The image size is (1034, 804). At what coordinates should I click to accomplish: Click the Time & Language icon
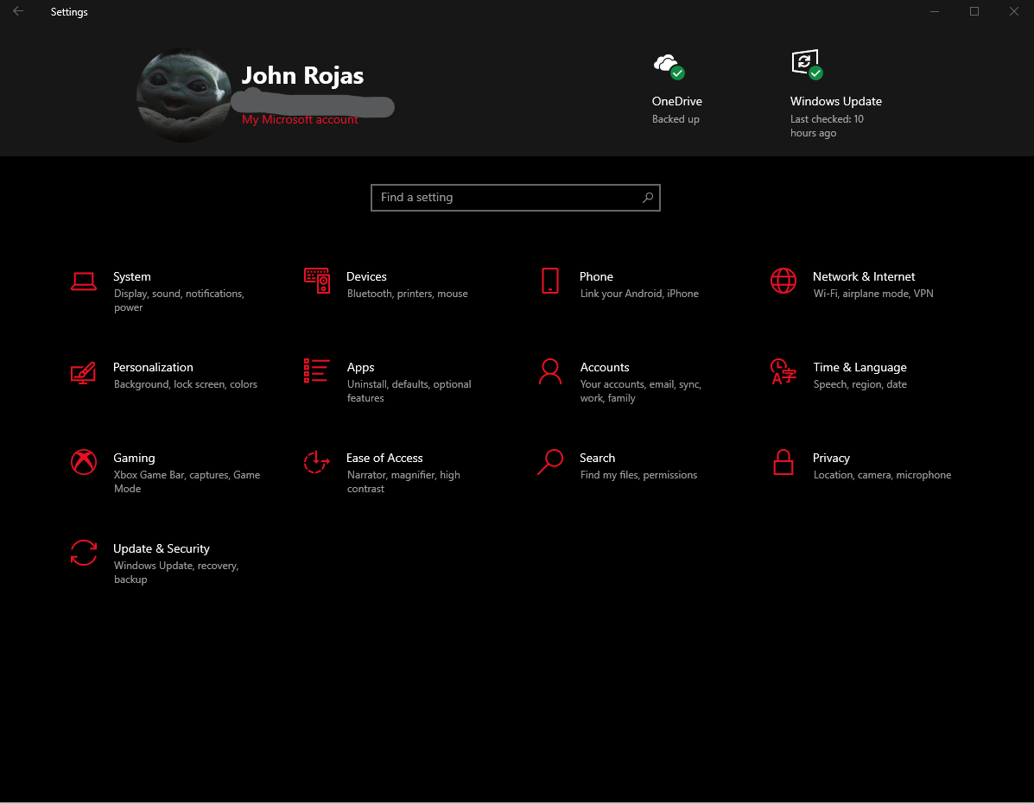tap(783, 371)
